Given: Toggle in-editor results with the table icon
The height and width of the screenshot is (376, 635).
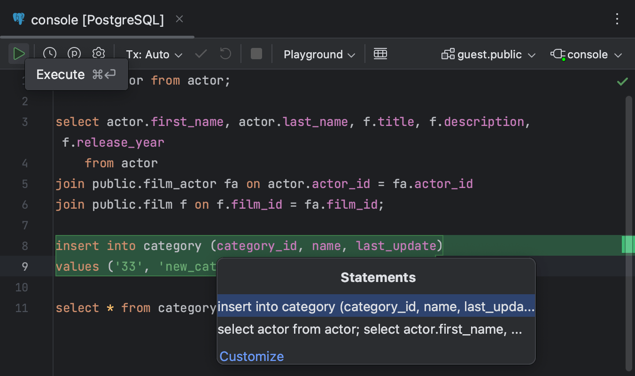Looking at the screenshot, I should (x=380, y=54).
